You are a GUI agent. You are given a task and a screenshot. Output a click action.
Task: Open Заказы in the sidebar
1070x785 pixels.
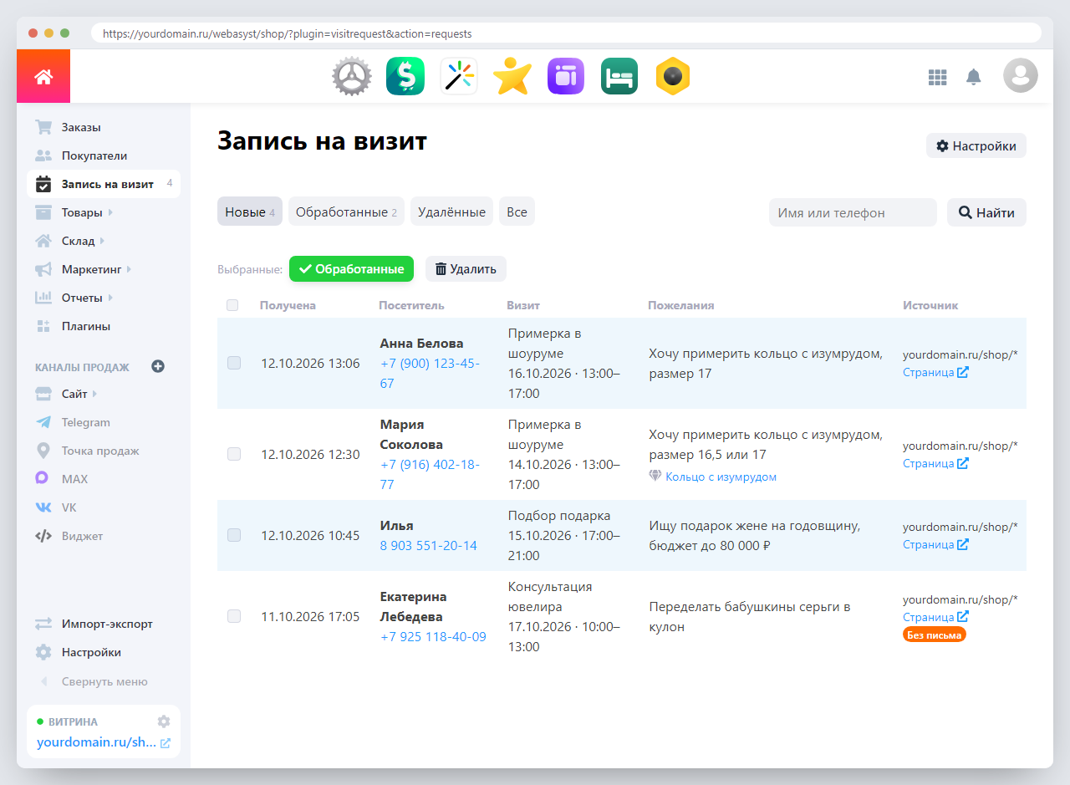point(104,127)
